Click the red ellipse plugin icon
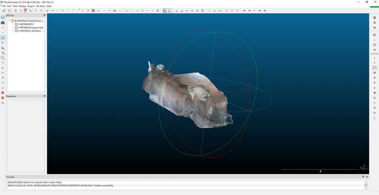 click(x=374, y=103)
